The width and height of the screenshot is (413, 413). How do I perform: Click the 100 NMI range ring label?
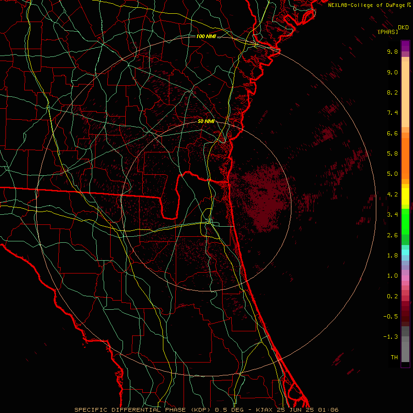click(206, 36)
